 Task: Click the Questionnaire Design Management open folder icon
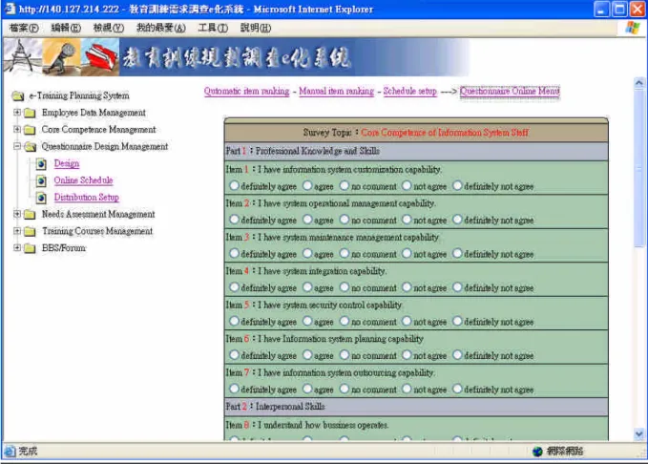point(30,147)
